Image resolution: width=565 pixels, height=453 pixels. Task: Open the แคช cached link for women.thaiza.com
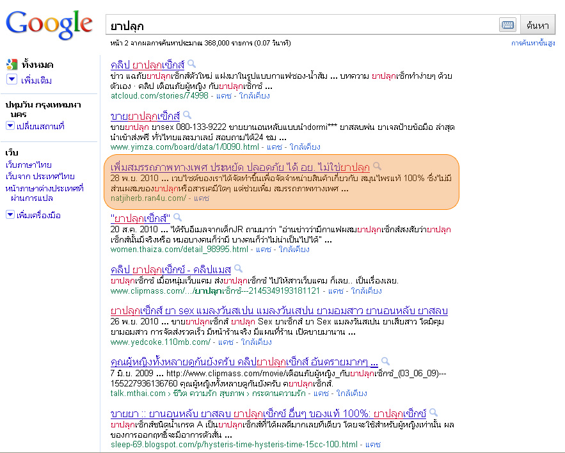[264, 249]
